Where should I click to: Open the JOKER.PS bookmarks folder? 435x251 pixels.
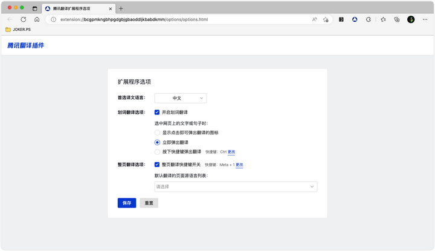click(18, 30)
